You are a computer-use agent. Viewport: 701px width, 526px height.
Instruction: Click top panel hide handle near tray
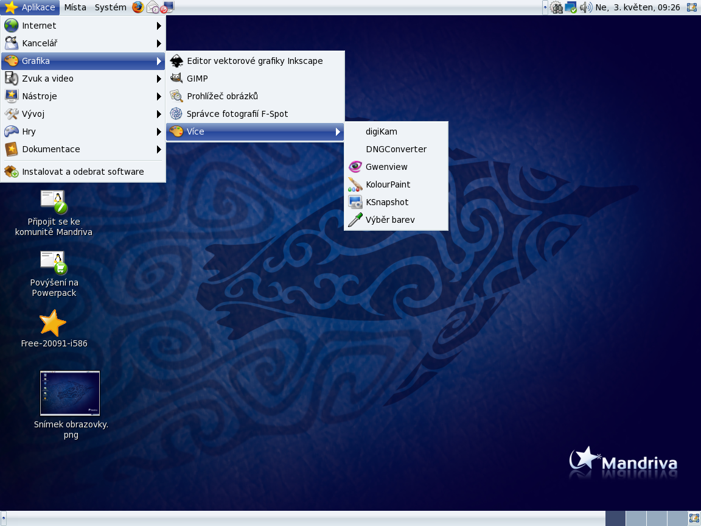point(545,7)
